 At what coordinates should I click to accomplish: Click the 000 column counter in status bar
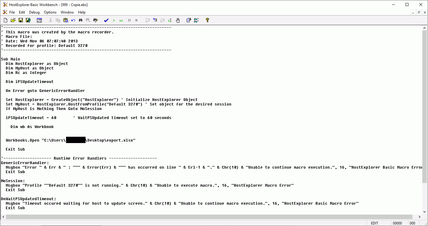[412, 223]
